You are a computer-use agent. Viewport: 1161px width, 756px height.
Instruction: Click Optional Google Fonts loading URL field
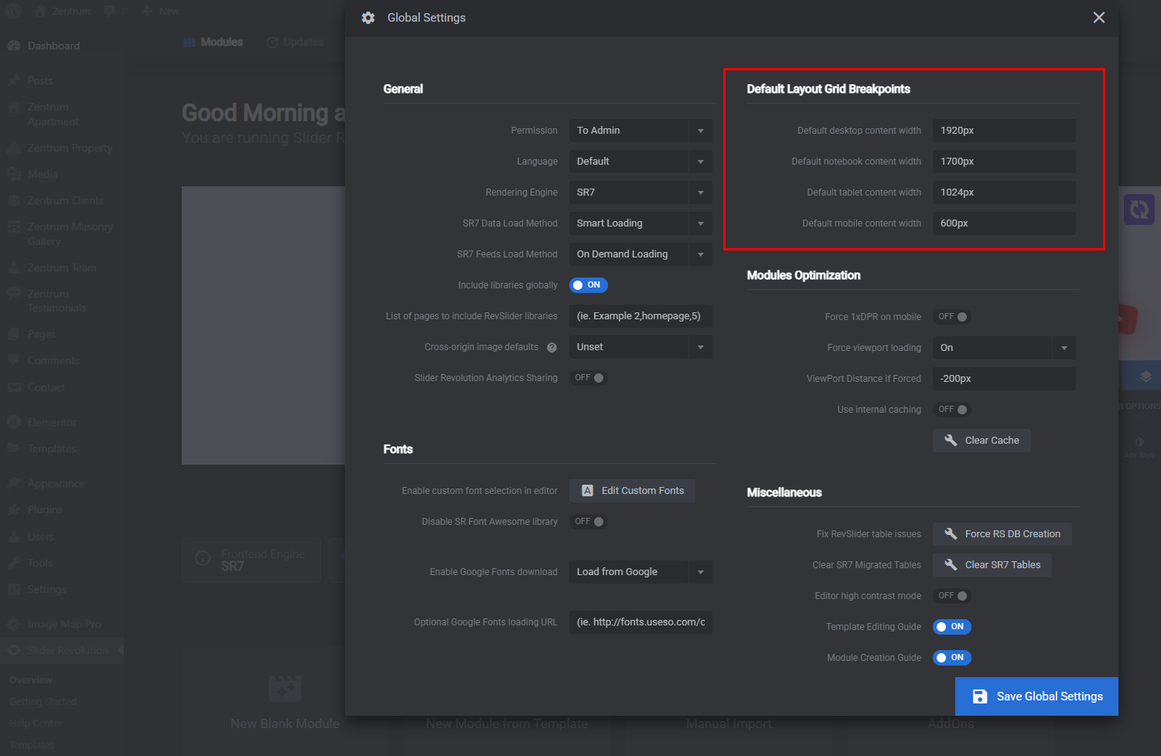(x=640, y=622)
